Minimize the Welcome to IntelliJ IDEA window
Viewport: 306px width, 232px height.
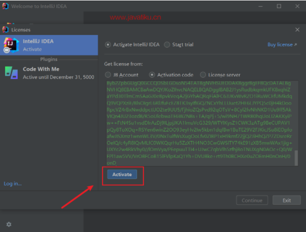click(260, 6)
